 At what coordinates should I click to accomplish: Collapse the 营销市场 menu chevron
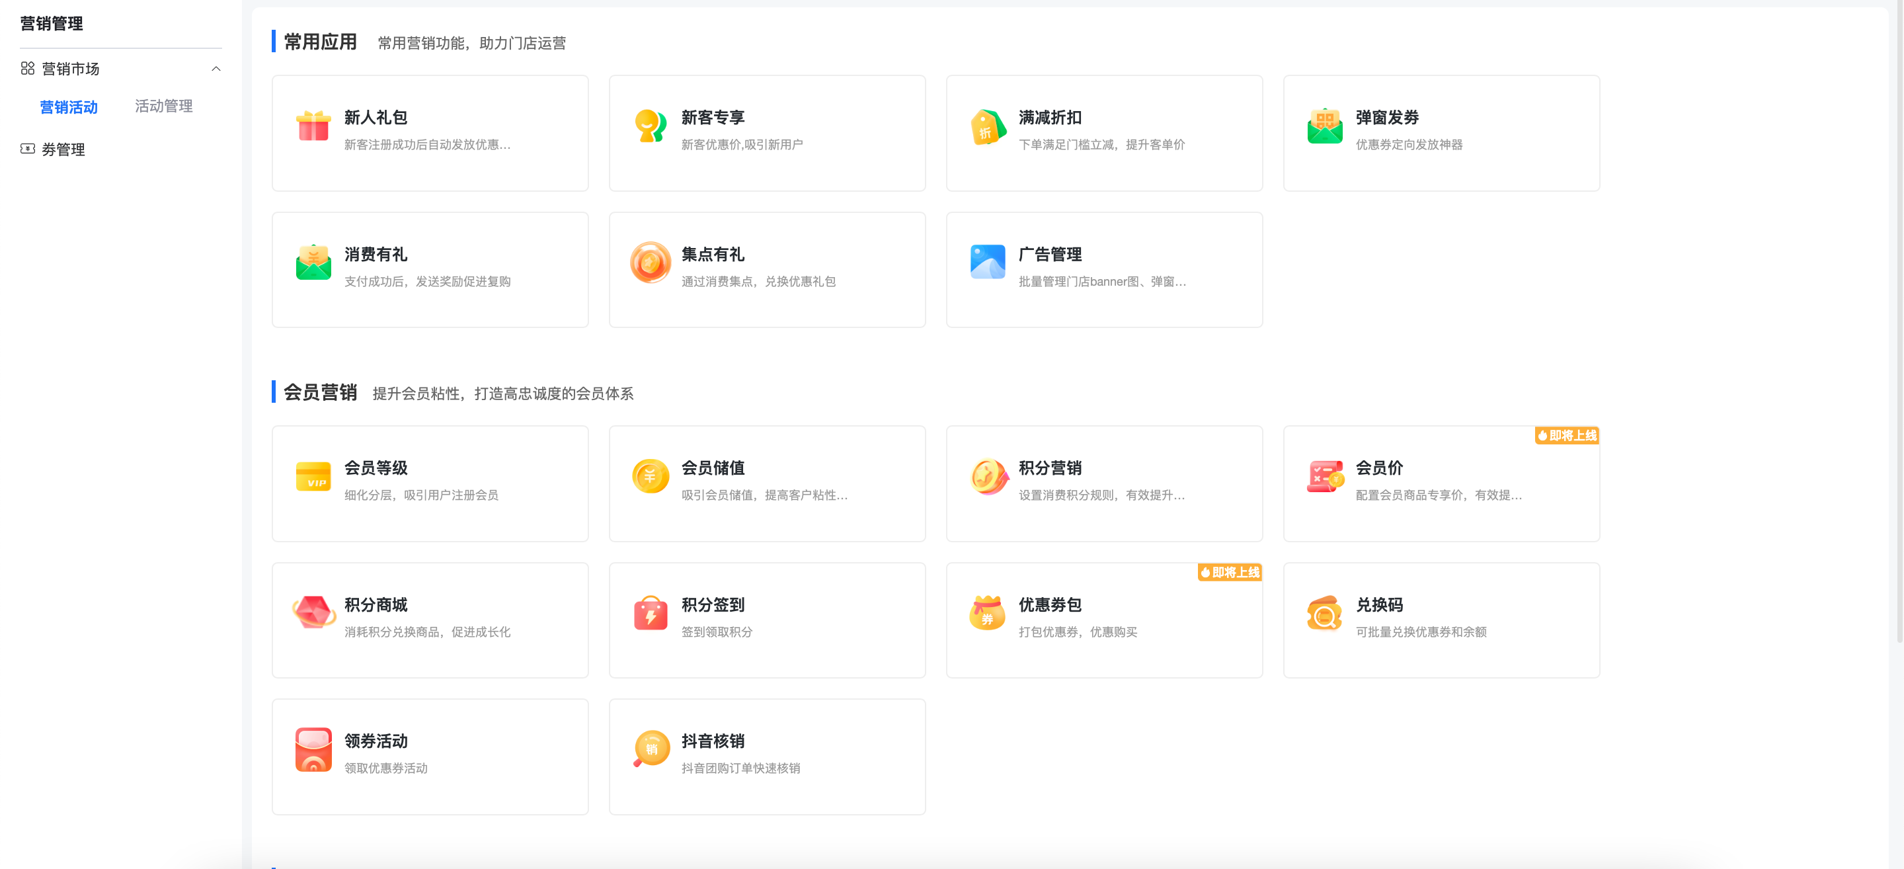point(216,69)
